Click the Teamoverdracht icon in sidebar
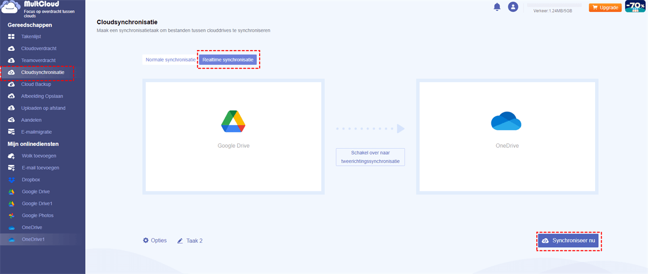Image resolution: width=648 pixels, height=274 pixels. 11,60
